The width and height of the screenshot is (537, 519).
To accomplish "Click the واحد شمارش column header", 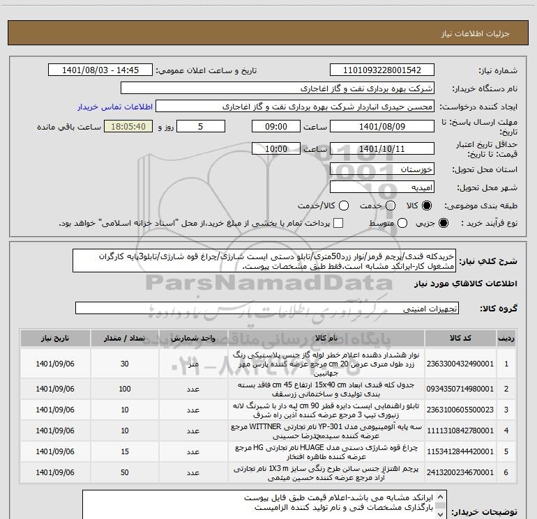I will point(193,339).
